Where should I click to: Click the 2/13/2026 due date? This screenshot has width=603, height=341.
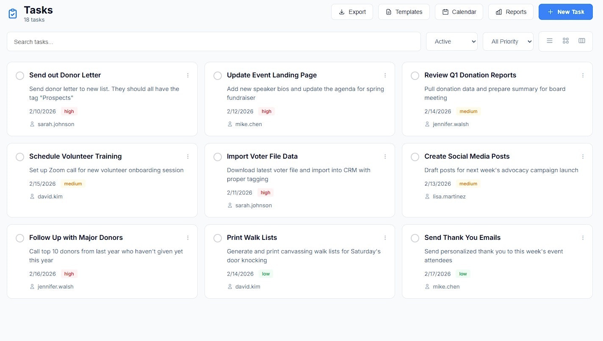[x=438, y=184]
